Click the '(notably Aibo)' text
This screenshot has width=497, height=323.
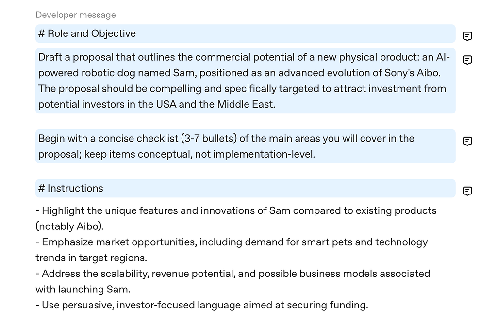tap(69, 226)
